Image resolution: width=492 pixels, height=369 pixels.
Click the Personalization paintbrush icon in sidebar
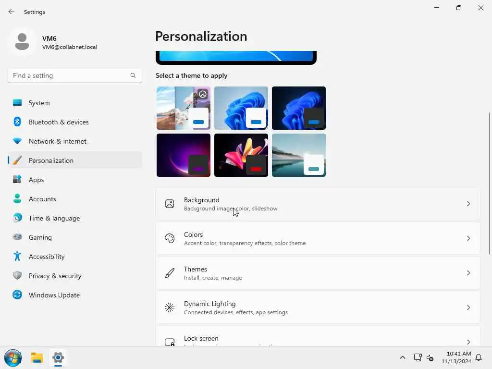pyautogui.click(x=17, y=160)
